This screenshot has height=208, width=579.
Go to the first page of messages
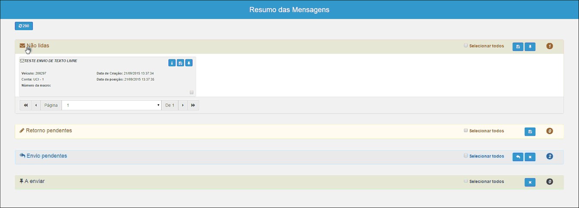pos(25,105)
